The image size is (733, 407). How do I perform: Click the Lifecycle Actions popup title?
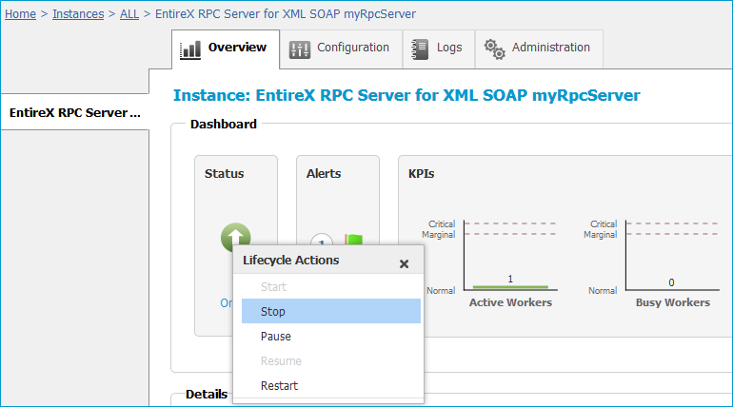pyautogui.click(x=290, y=260)
